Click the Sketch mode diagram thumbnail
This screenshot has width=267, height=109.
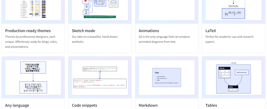(x=100, y=10)
